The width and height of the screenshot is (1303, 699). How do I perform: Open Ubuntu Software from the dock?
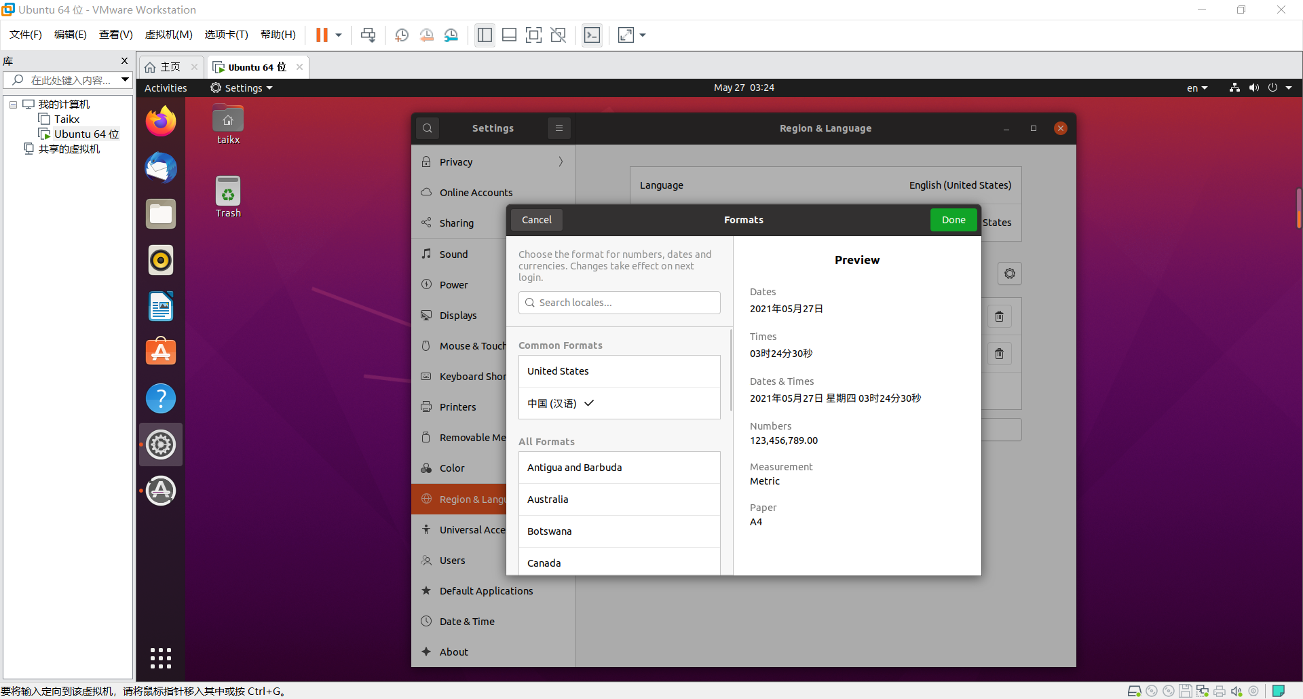(x=160, y=352)
